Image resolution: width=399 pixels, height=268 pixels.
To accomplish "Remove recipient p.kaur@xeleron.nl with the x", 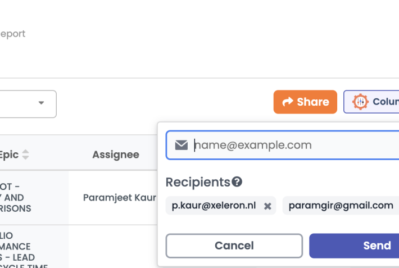I will pos(267,206).
